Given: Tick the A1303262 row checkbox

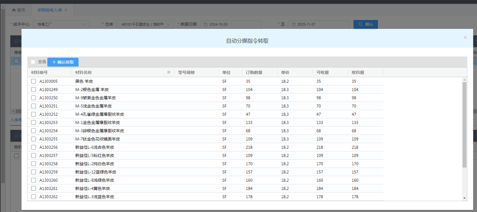Looking at the screenshot, I should 34,197.
